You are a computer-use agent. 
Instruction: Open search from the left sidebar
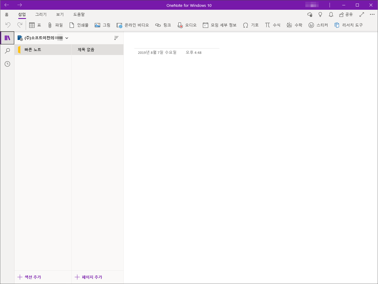[x=7, y=51]
